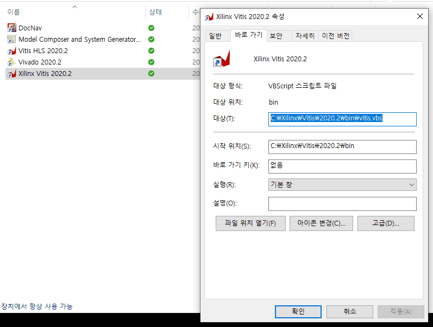433x327 pixels.
Task: Click the 적용 apply button
Action: point(401,312)
